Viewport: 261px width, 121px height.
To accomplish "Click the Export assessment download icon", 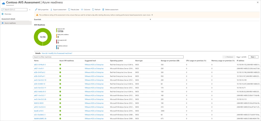I will pos(51,10).
